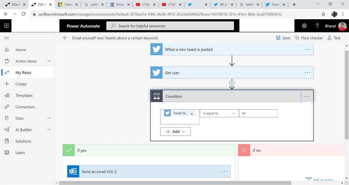Expand the 'When a new tweet is posted' step
The image size is (349, 185).
(x=232, y=49)
